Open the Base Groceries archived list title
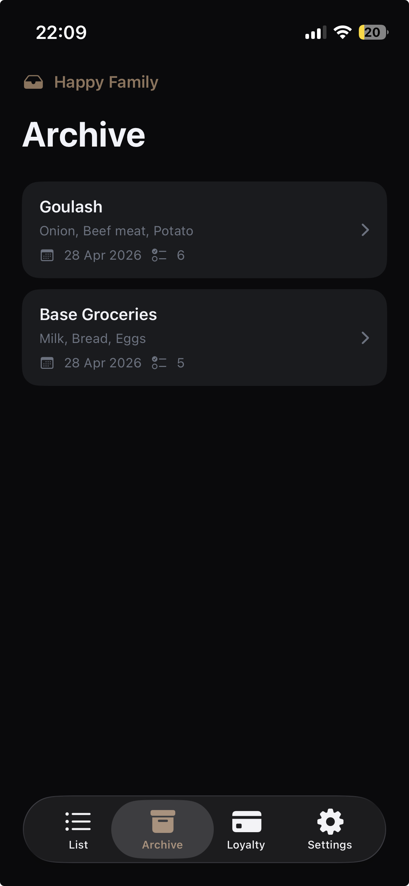The height and width of the screenshot is (886, 409). pos(98,315)
